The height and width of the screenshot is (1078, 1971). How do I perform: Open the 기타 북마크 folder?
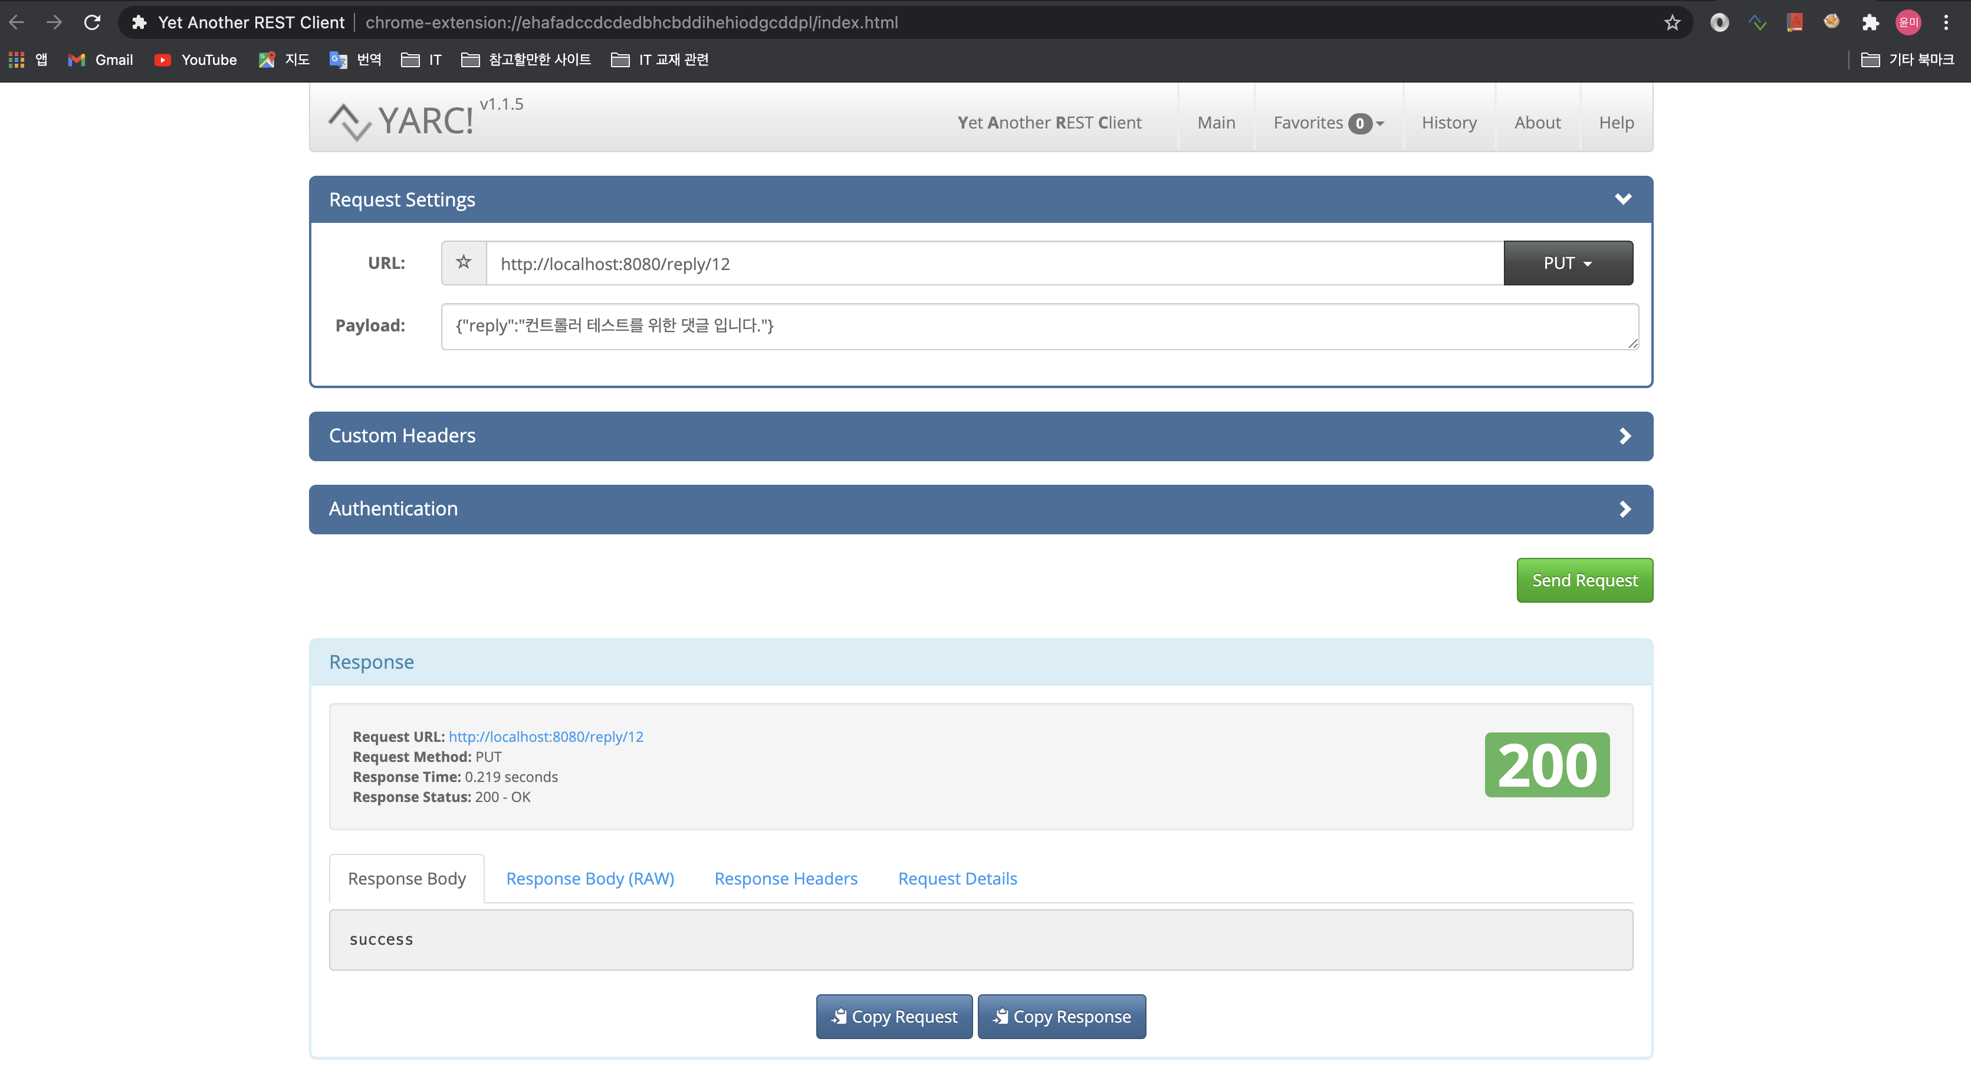tap(1907, 59)
